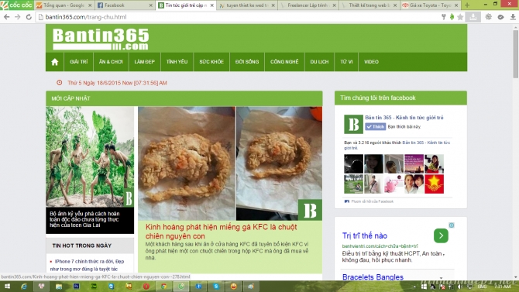519x292 pixels.
Task: Click the Coc Coc browser logo button
Action: click(16, 5)
